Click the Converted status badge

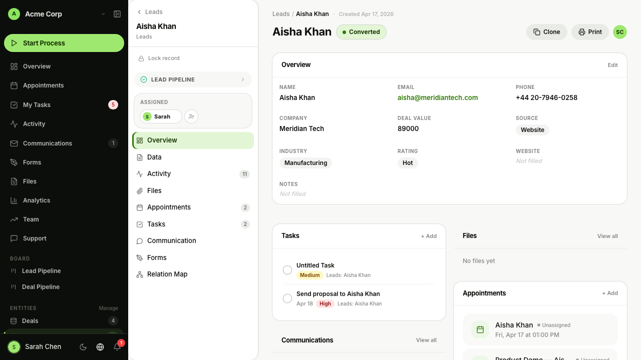coord(361,32)
